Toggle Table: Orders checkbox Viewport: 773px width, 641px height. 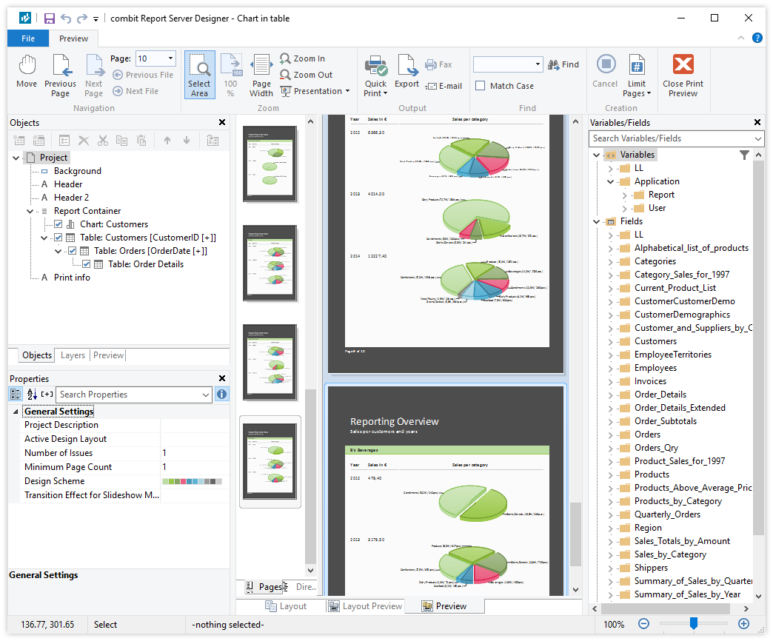tap(73, 251)
